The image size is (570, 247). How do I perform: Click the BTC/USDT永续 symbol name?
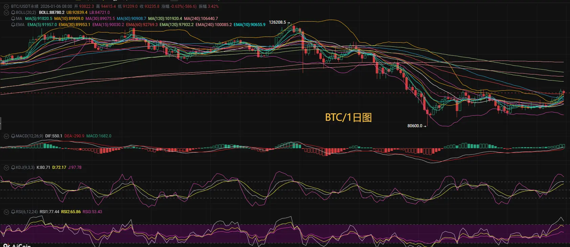click(25, 6)
